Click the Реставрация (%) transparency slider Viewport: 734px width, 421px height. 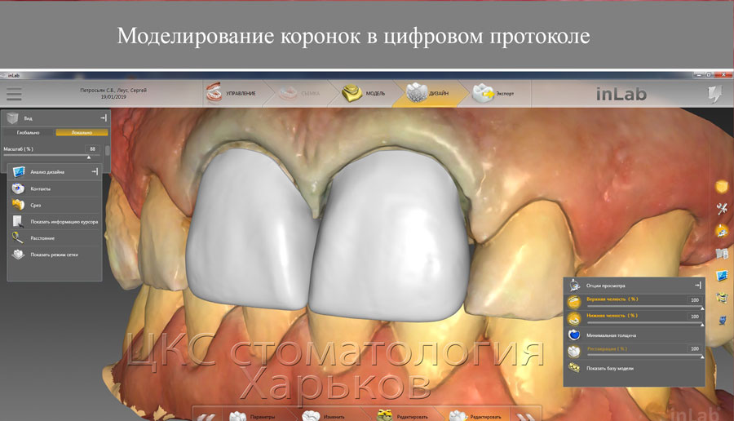click(x=645, y=356)
